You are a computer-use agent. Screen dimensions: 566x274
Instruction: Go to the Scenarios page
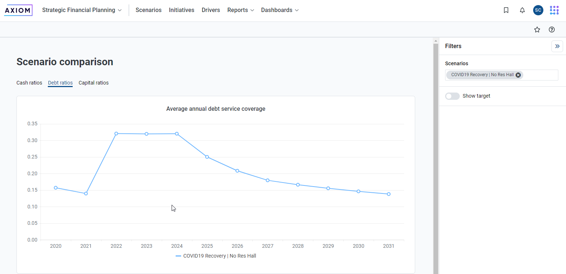(x=149, y=10)
